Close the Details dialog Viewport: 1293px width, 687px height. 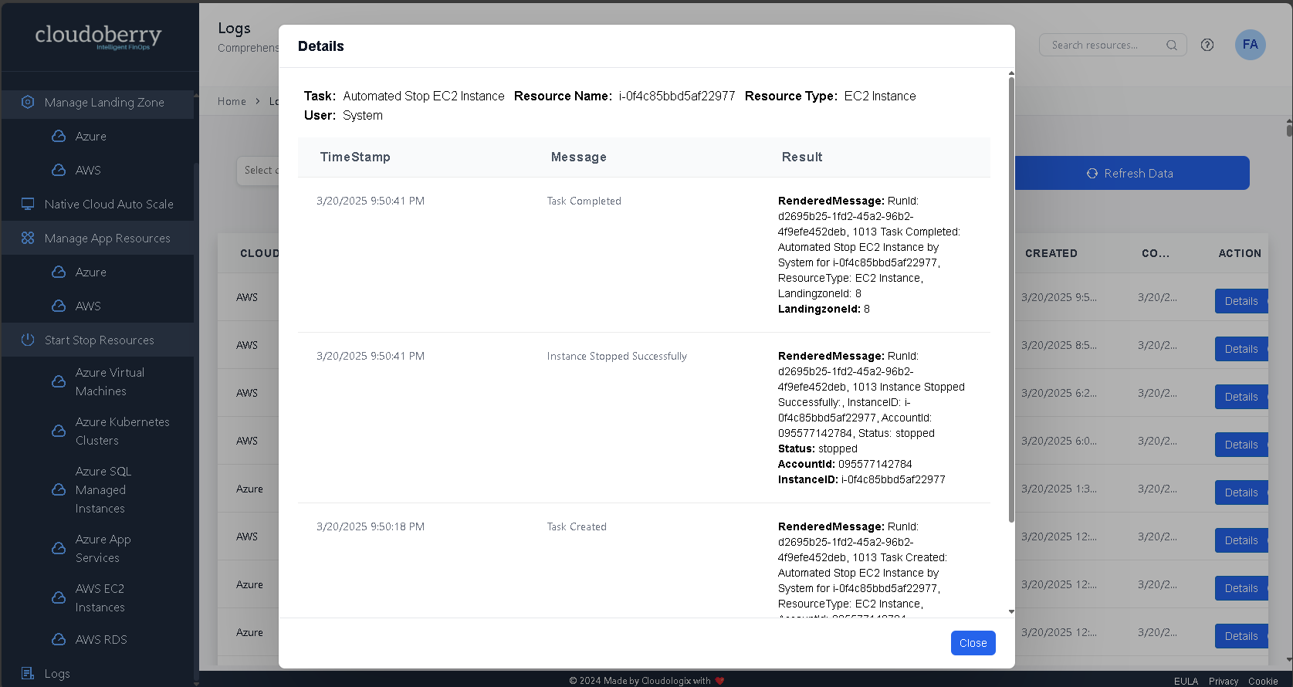pos(973,643)
